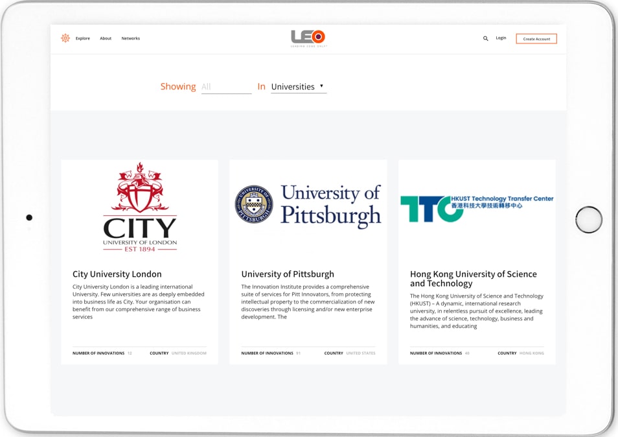Open search with the magnifier icon
Image resolution: width=618 pixels, height=437 pixels.
(486, 38)
